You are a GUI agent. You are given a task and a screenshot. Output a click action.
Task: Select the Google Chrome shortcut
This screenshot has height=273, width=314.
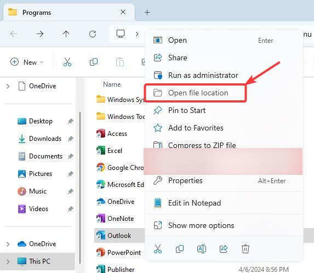coord(120,167)
